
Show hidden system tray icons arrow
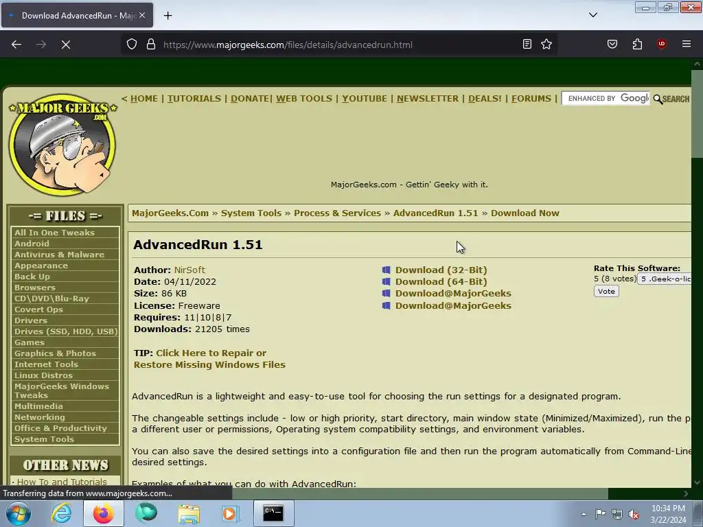point(584,514)
